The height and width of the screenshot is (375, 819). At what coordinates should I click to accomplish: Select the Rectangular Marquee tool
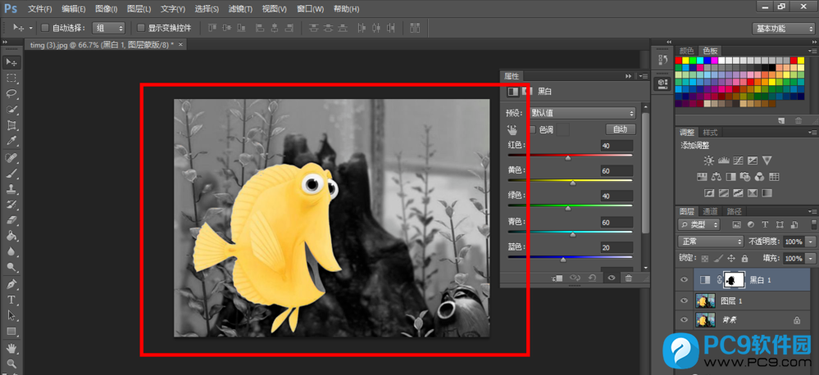(x=11, y=79)
